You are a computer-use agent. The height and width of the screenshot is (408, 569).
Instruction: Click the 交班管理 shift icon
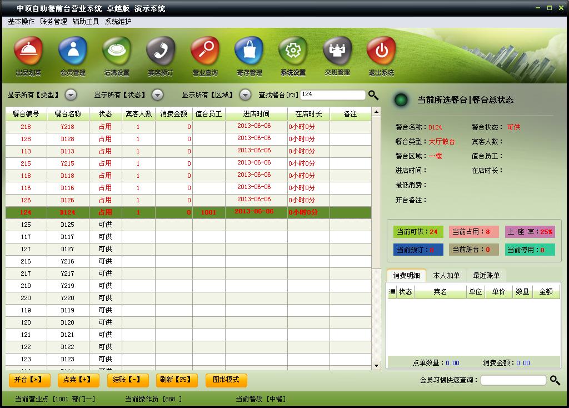[x=337, y=51]
